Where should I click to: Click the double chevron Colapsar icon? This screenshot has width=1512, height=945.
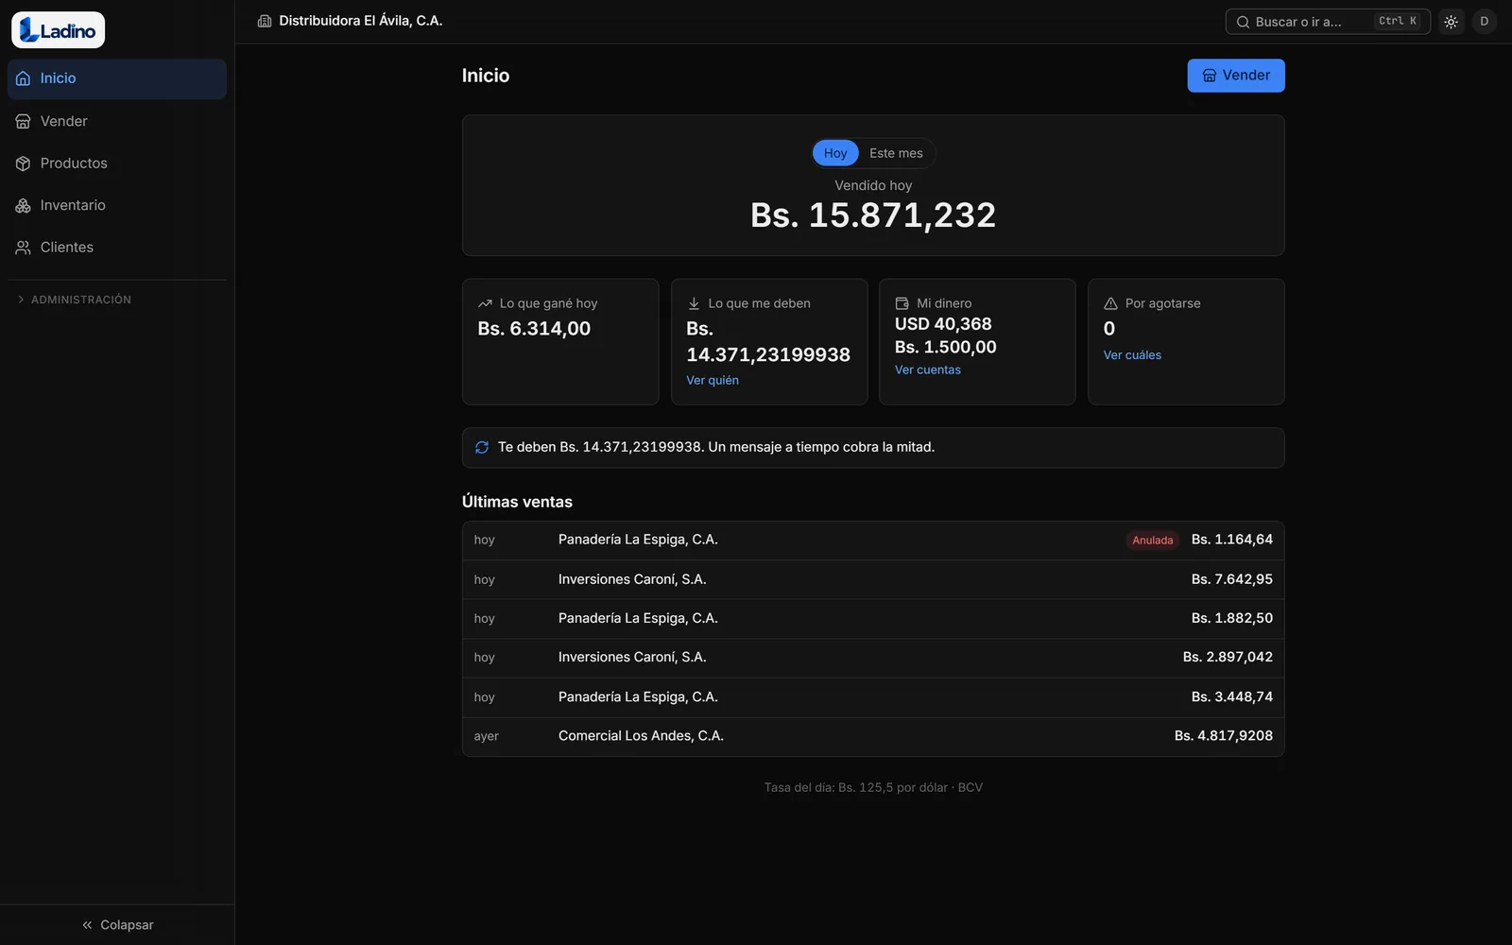coord(87,925)
